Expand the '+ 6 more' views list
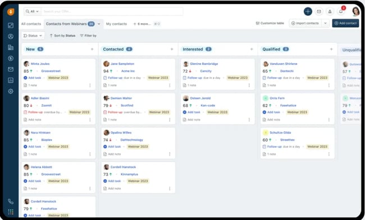 point(142,24)
